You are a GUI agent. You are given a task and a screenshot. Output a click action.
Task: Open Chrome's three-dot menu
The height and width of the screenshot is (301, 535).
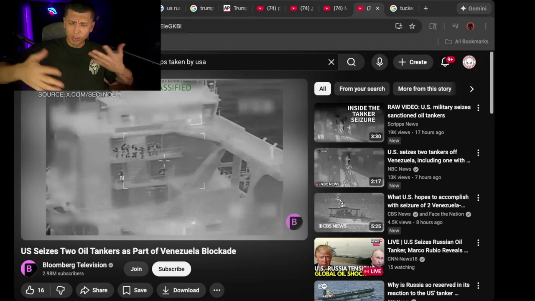coord(485,26)
